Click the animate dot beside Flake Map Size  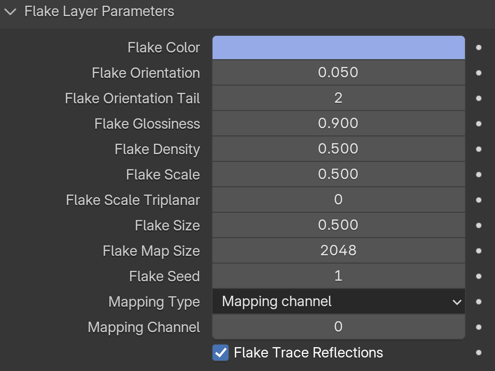(x=478, y=251)
